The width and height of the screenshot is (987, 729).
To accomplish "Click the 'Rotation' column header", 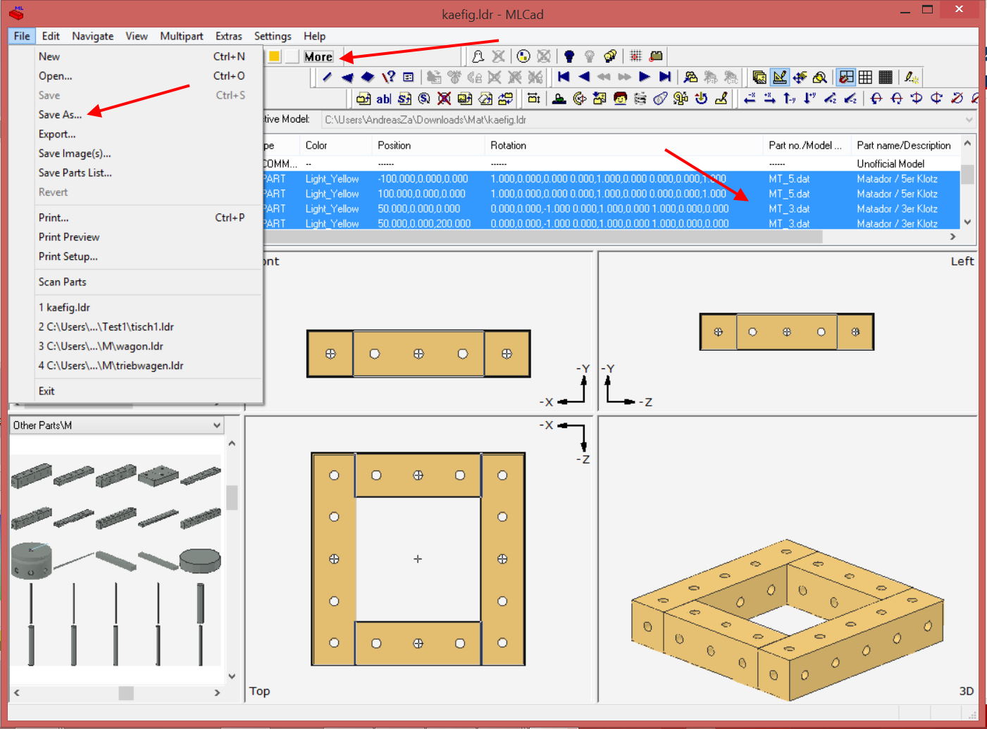I will [x=623, y=145].
